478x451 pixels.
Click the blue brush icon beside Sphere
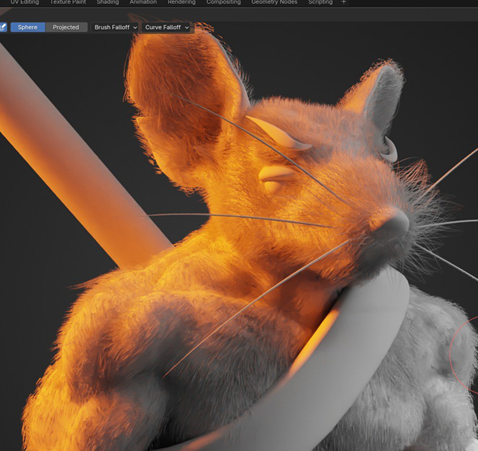3,27
